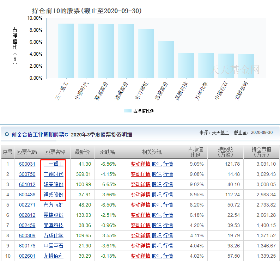Open stock code 600438 link
This screenshot has width=280, height=264.
click(27, 195)
